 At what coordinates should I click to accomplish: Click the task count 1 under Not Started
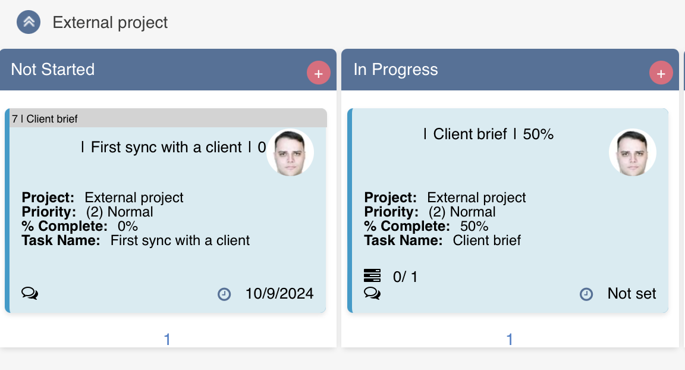click(167, 338)
